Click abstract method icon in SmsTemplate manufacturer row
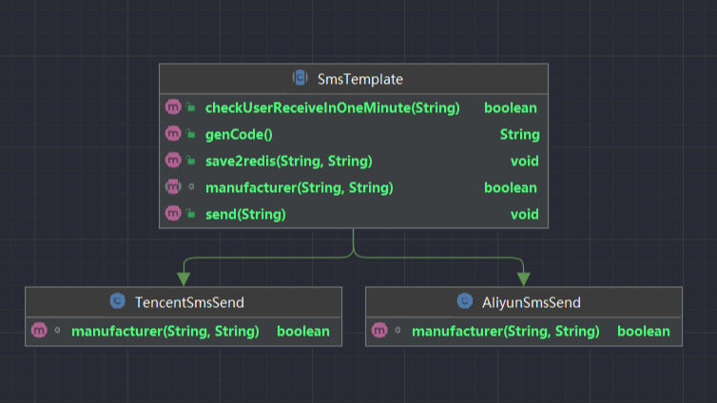The height and width of the screenshot is (403, 717). (x=173, y=188)
